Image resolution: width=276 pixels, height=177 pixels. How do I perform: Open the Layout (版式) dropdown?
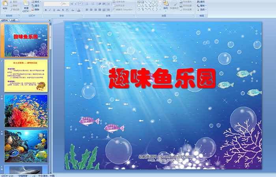coord(36,2)
